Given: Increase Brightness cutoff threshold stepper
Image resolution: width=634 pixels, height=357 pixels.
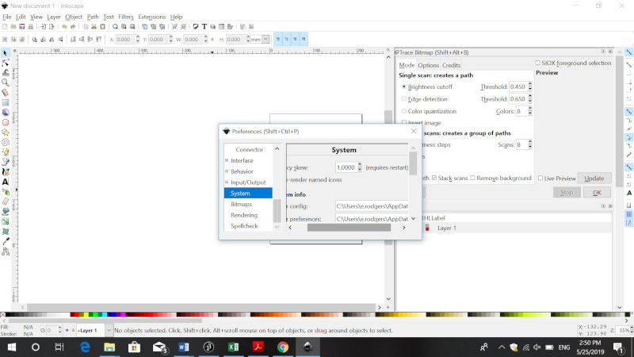Looking at the screenshot, I should coord(530,85).
